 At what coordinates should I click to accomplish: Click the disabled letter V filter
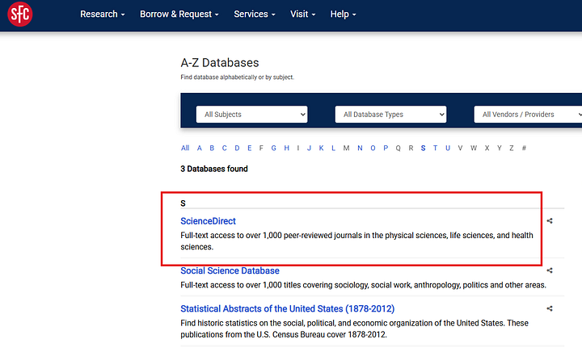coord(460,148)
